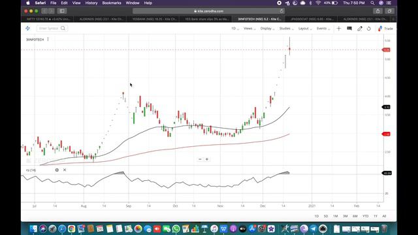Switch to the YES Bank share slips tab

tap(206, 19)
